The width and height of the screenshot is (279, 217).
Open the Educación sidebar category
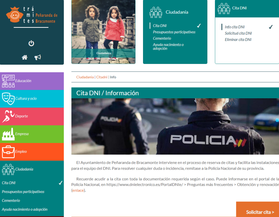(32, 81)
